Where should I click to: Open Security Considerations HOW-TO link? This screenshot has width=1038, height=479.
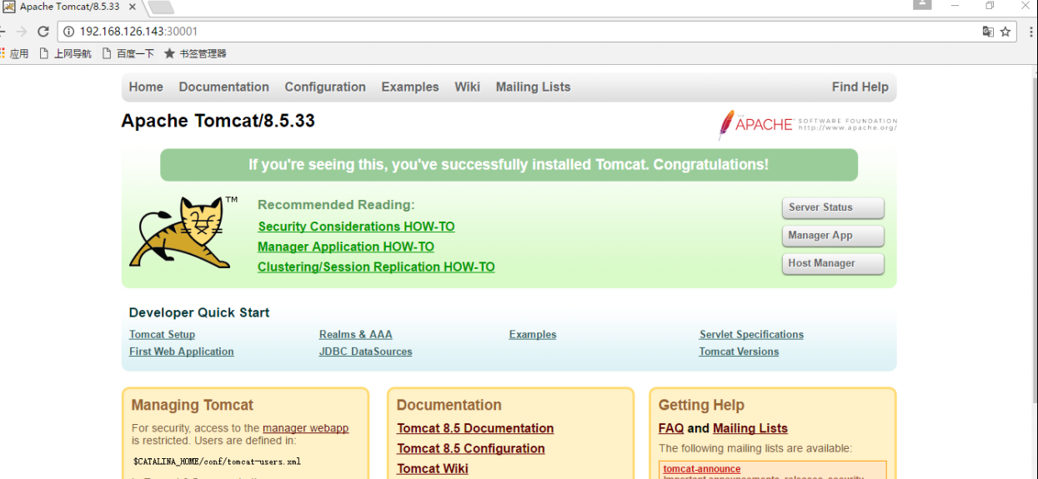(356, 227)
